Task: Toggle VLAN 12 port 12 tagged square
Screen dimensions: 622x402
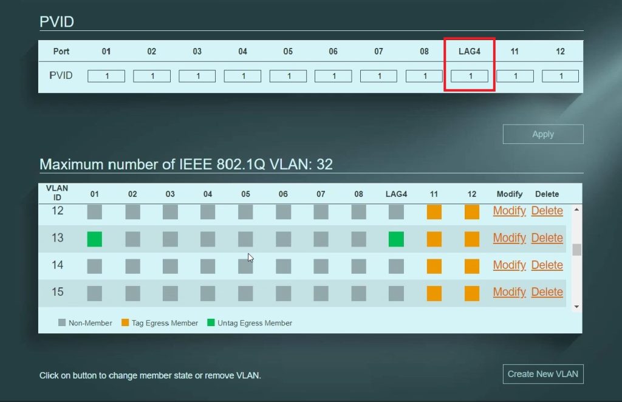Action: (x=471, y=212)
